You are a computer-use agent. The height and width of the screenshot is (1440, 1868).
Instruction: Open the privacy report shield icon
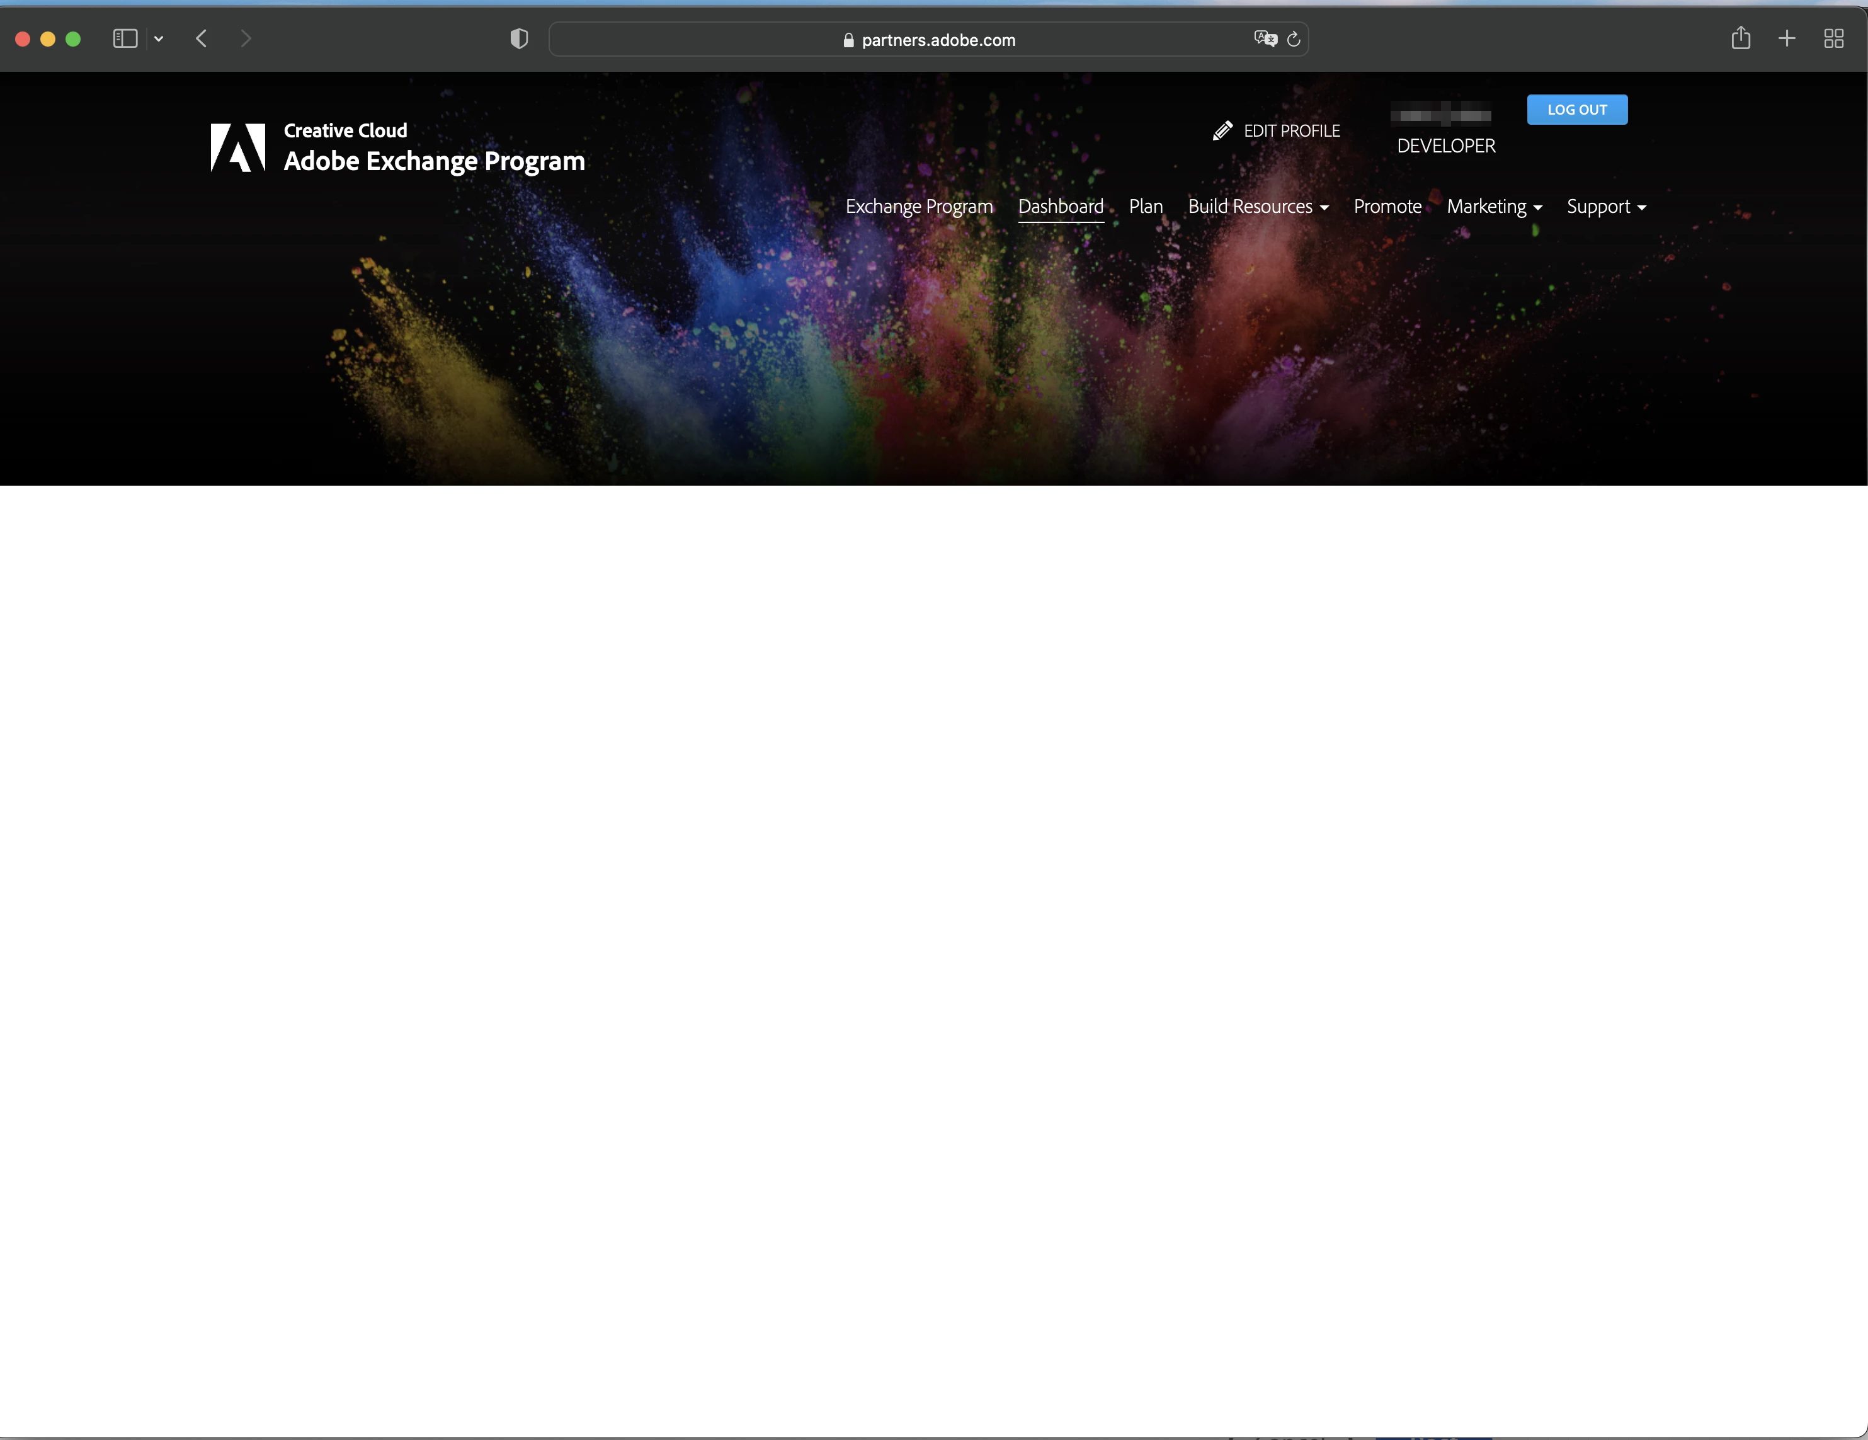click(518, 38)
